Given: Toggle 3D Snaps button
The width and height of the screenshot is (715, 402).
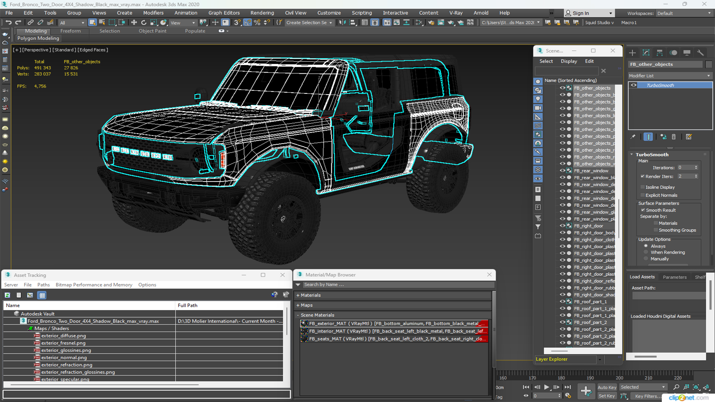Looking at the screenshot, I should tap(237, 23).
